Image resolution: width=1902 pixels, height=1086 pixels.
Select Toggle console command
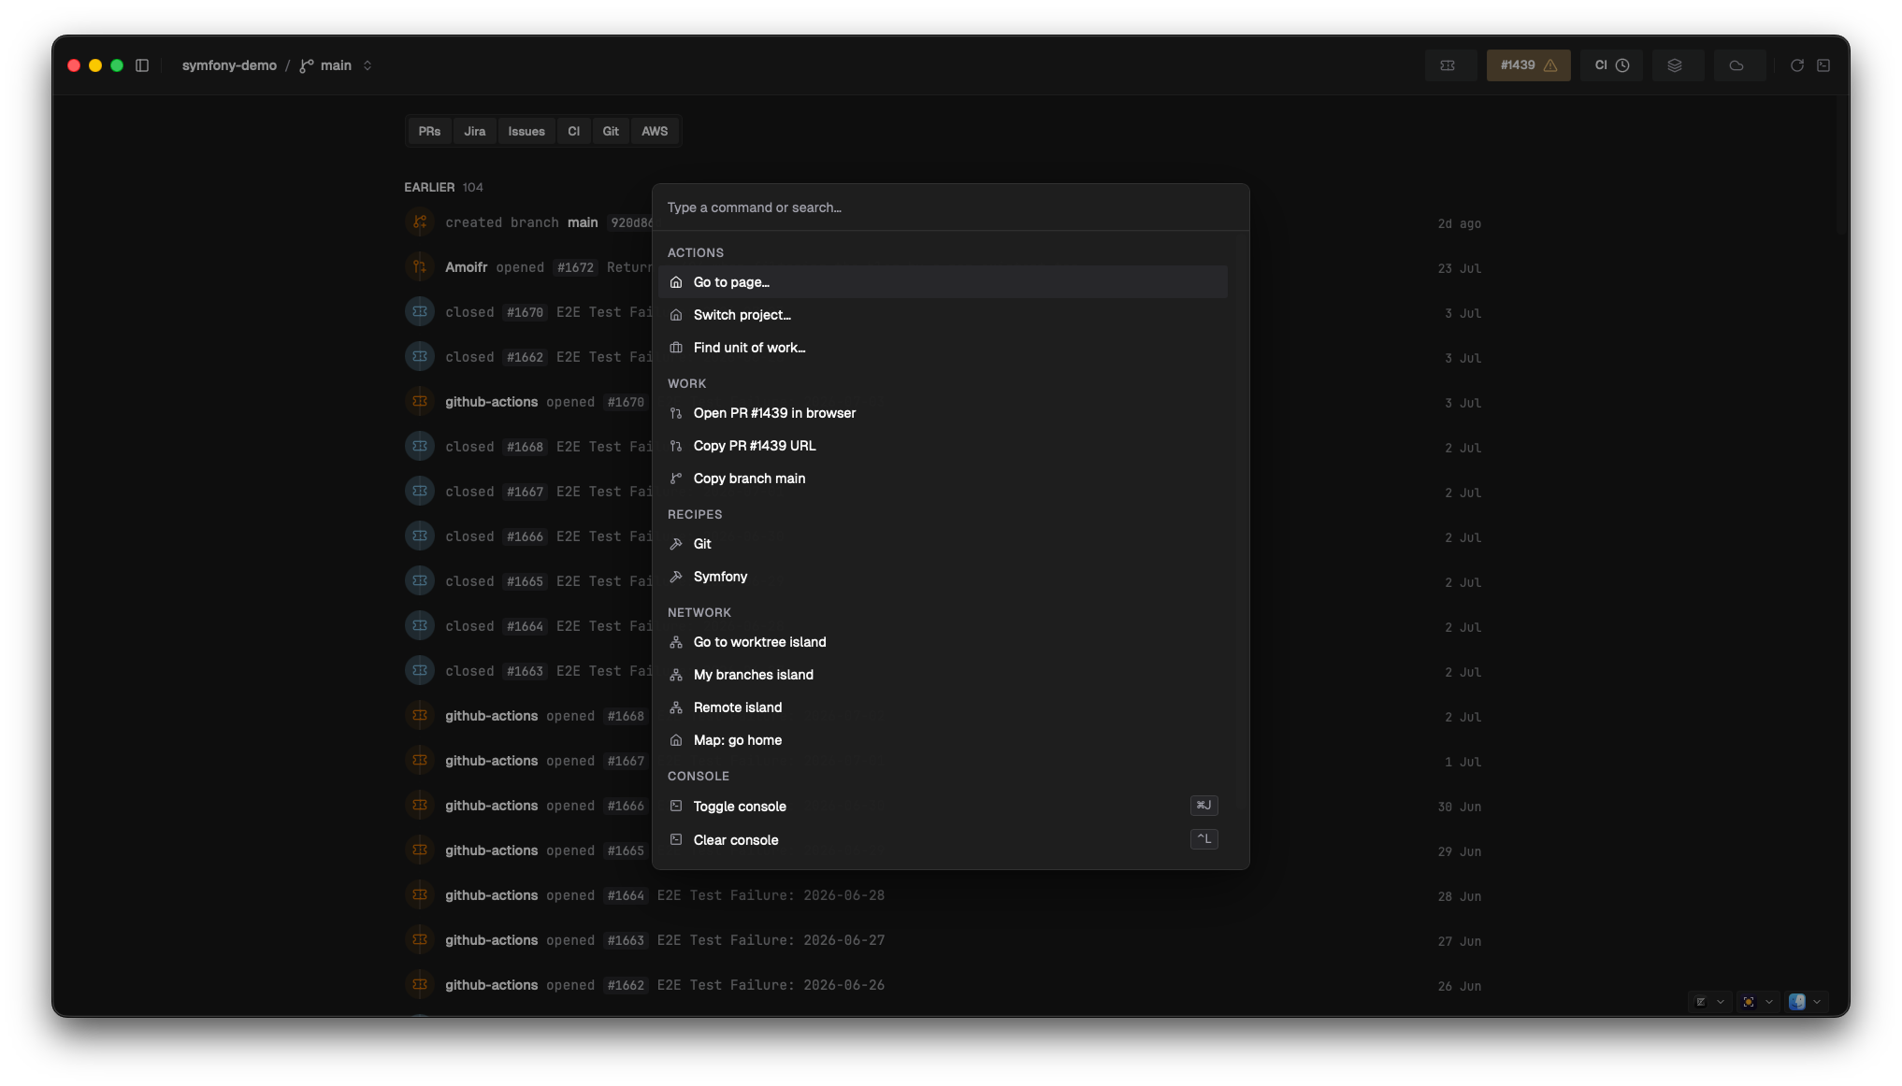coord(943,806)
